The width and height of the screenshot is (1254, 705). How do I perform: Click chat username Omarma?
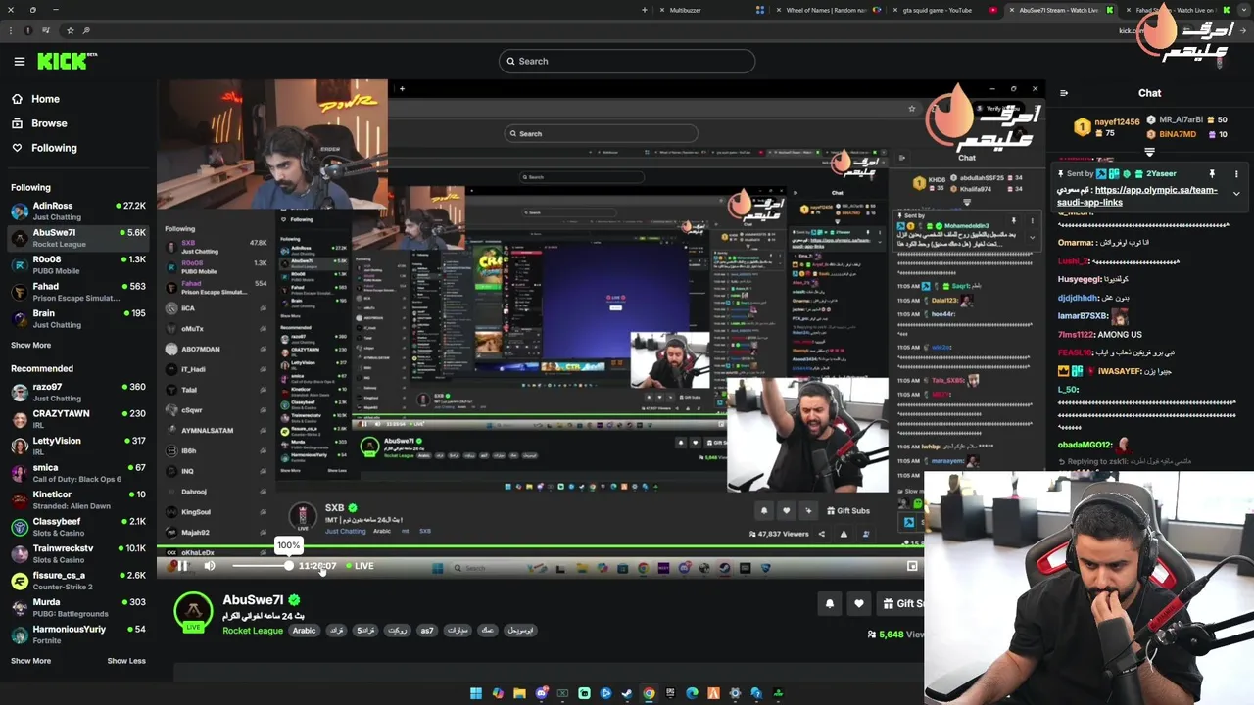coord(1075,243)
